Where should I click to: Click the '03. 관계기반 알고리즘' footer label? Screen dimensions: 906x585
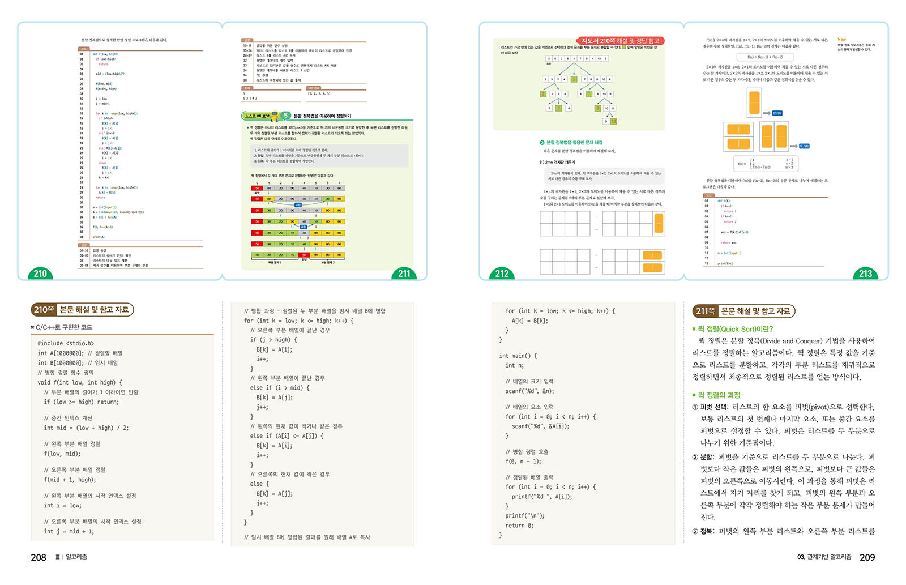point(824,557)
